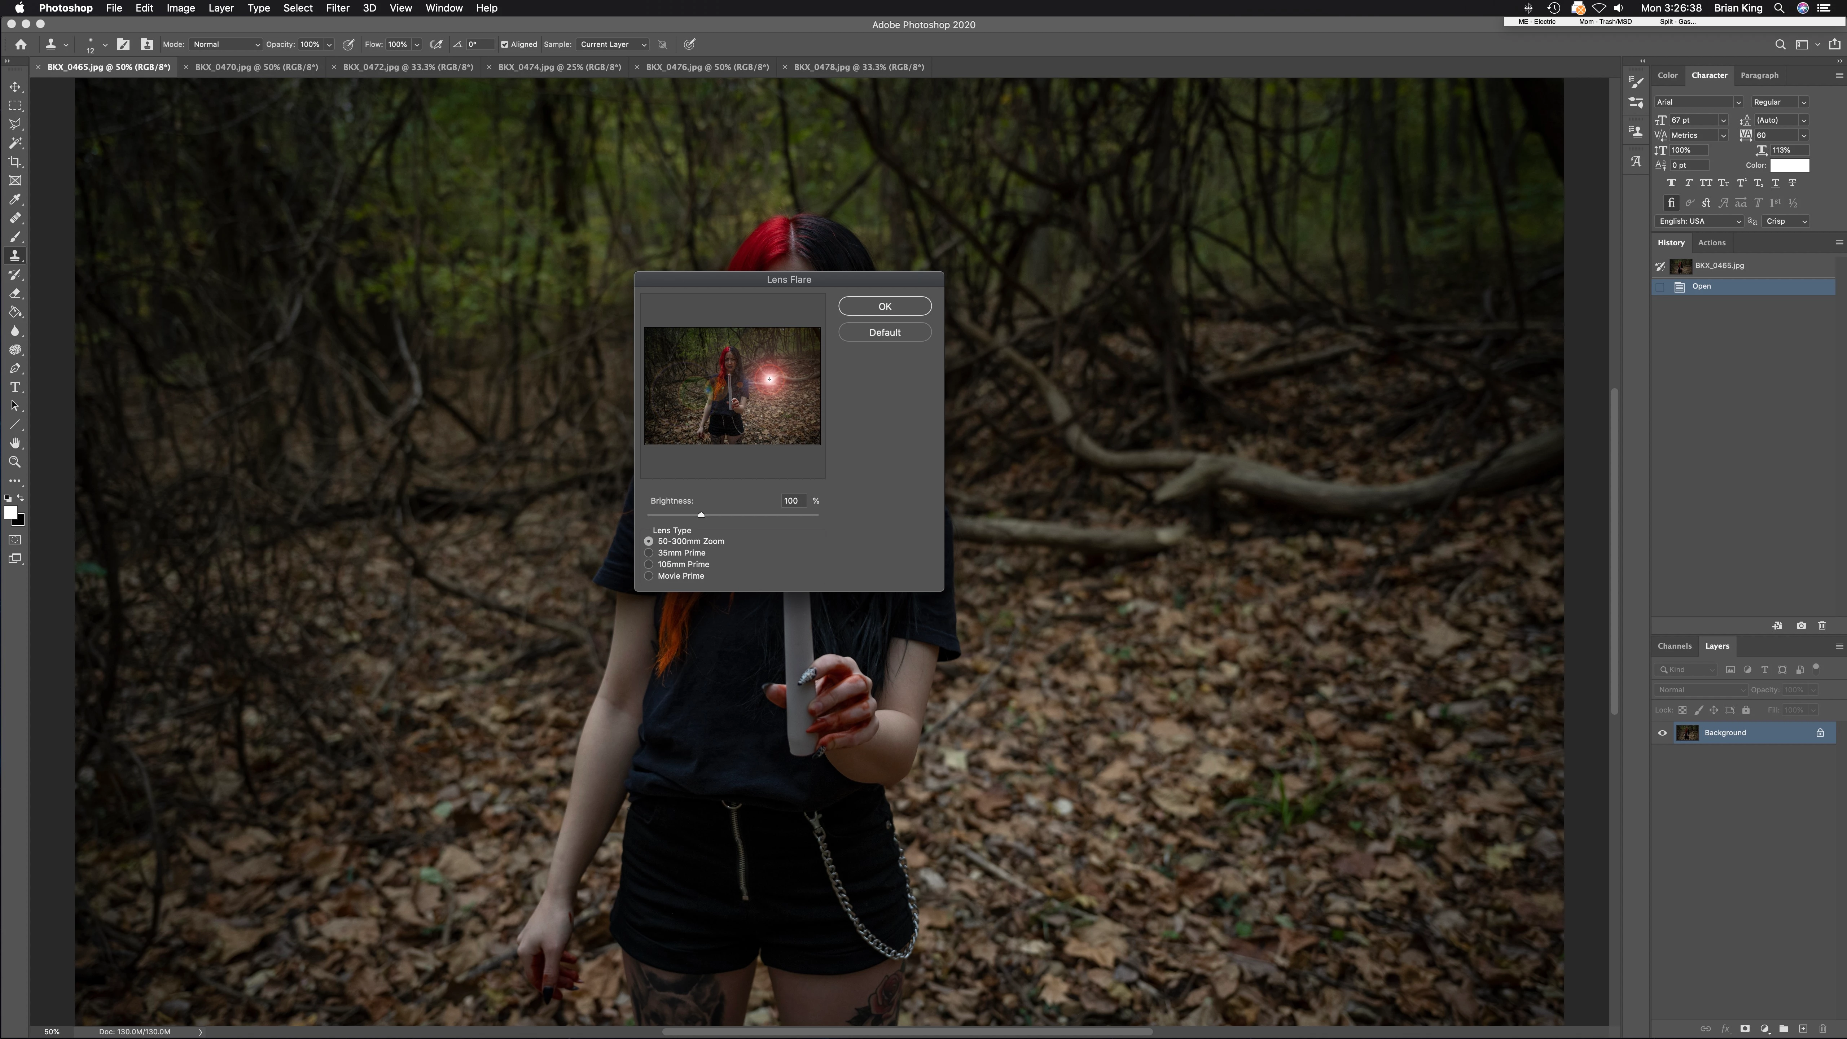Open the Filter menu

337,8
